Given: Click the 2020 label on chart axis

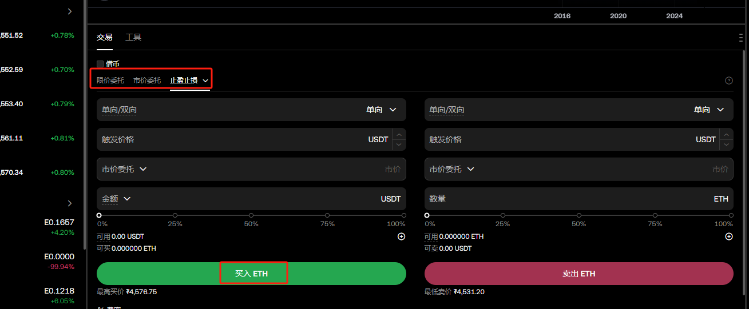Looking at the screenshot, I should coord(618,16).
